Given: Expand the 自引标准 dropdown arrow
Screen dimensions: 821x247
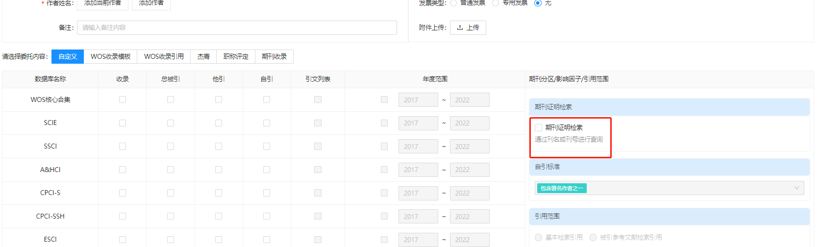Looking at the screenshot, I should tap(796, 188).
